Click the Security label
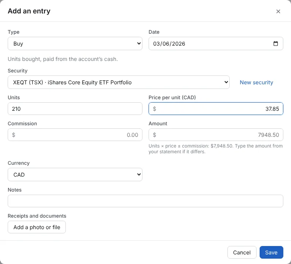The height and width of the screenshot is (264, 291). (x=18, y=71)
